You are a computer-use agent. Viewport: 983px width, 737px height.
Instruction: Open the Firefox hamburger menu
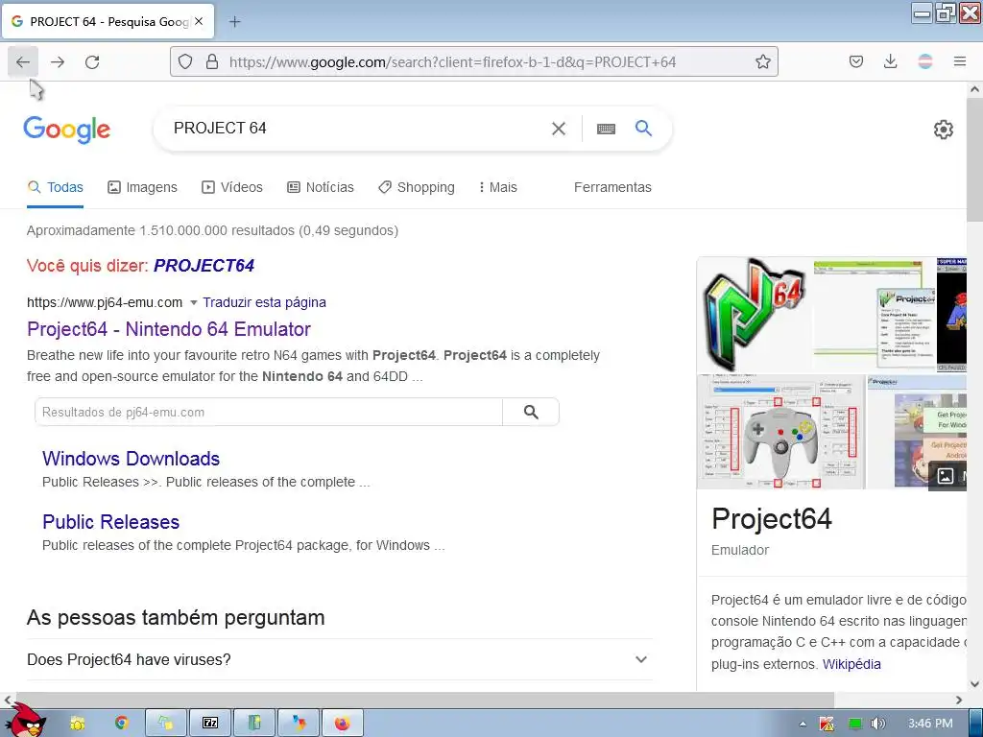click(x=960, y=61)
